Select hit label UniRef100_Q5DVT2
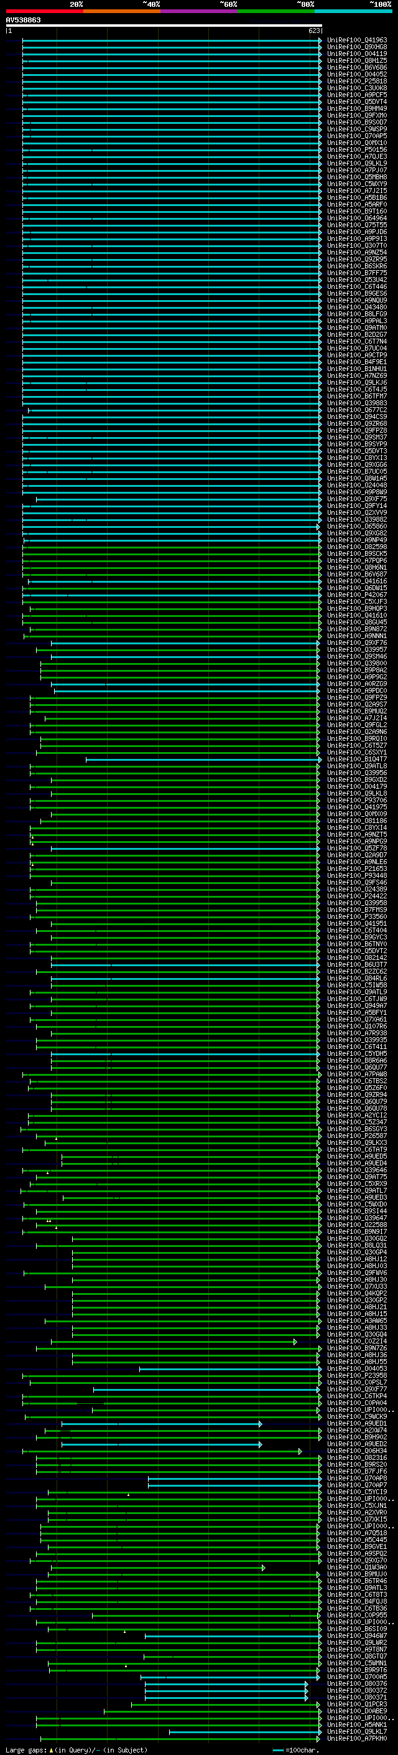Screen dimensions: 398x1755 pos(357,951)
